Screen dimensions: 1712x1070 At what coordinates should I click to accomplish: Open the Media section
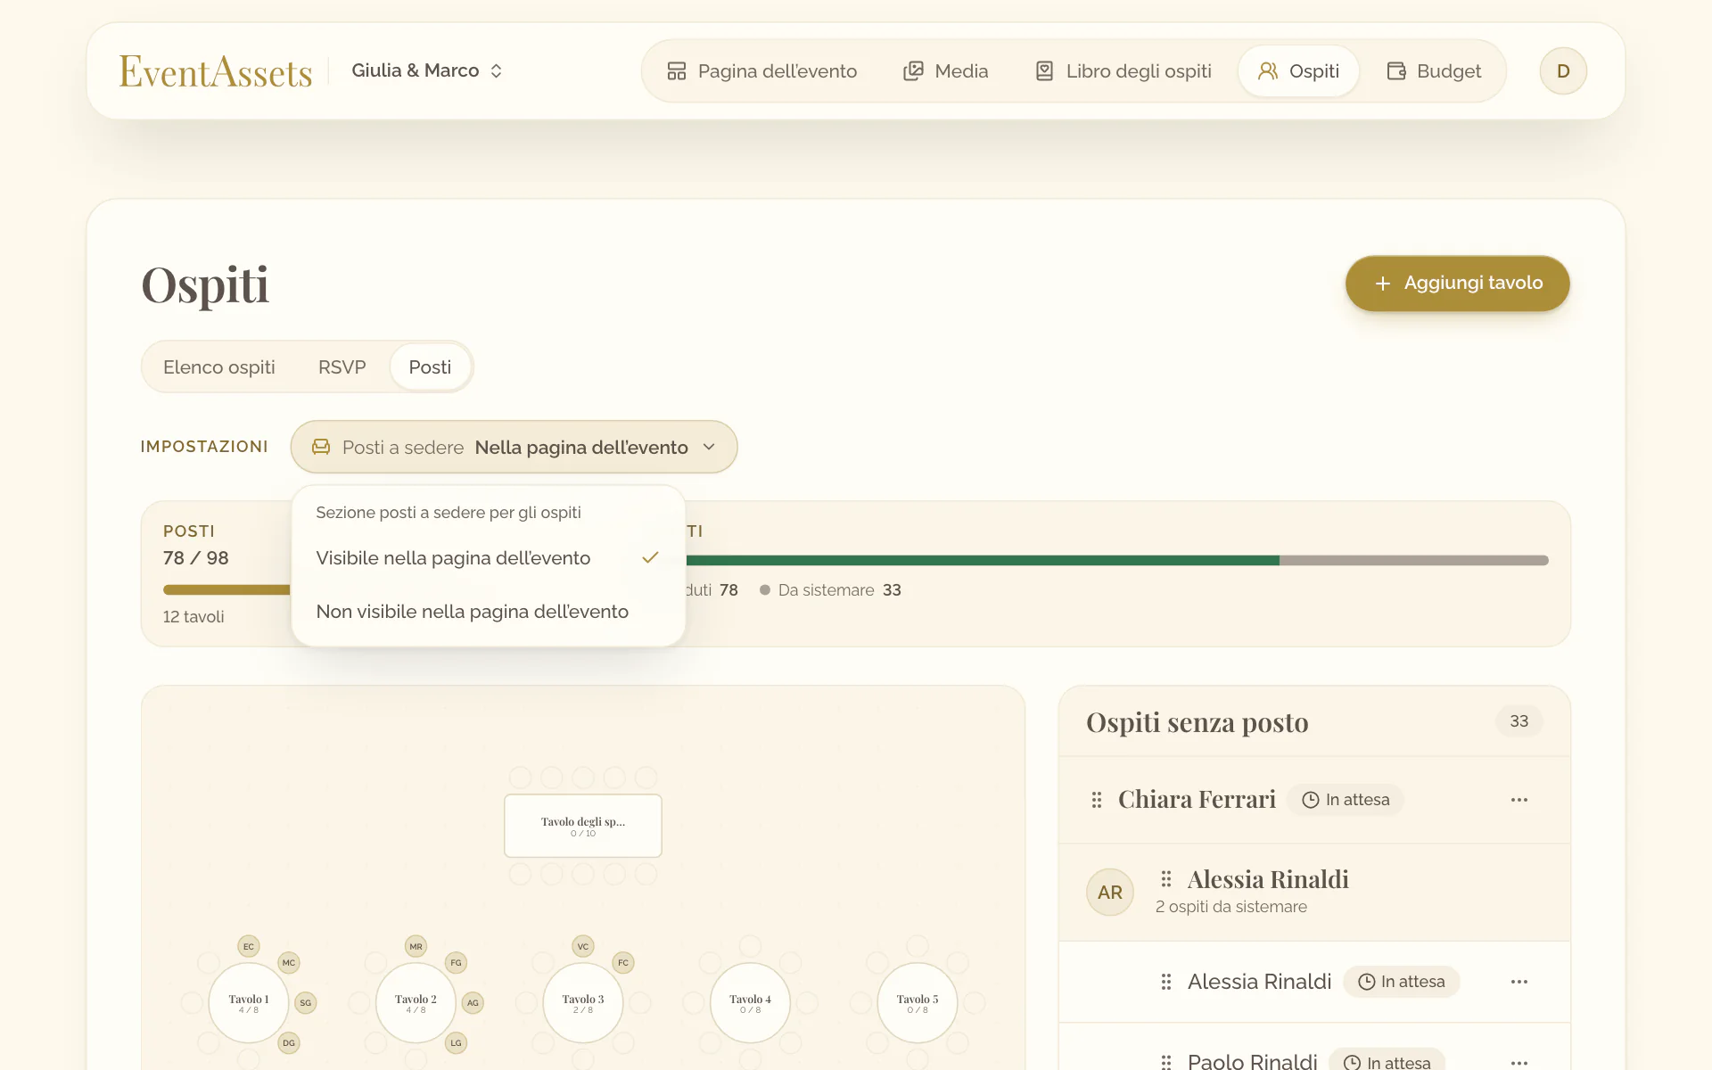946,71
